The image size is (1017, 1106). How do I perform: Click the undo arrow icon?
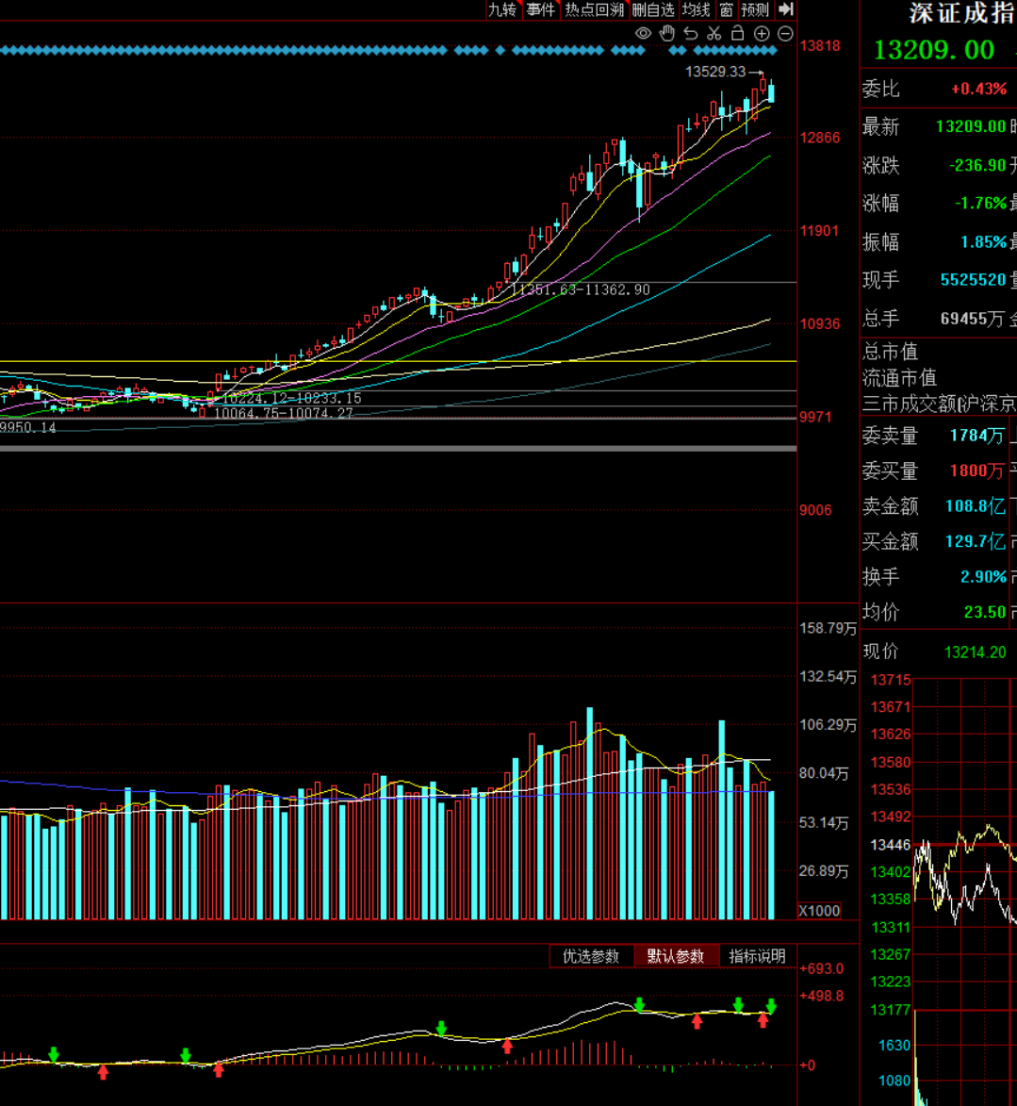691,34
